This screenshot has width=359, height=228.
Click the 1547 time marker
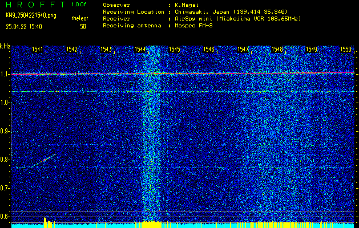[x=243, y=49]
